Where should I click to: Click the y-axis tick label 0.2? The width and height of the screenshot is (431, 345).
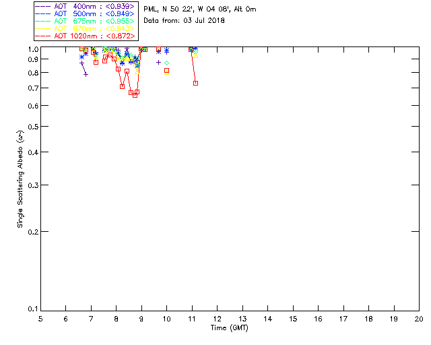[x=33, y=232]
